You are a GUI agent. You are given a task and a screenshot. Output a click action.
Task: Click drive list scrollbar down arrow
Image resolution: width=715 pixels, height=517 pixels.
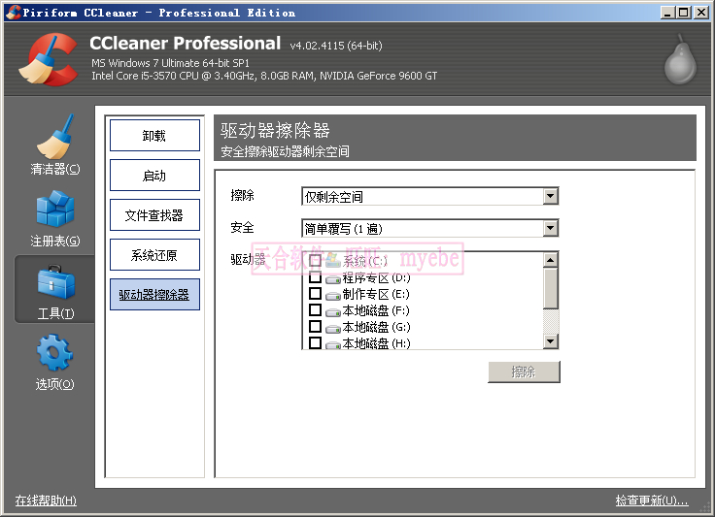coord(551,340)
